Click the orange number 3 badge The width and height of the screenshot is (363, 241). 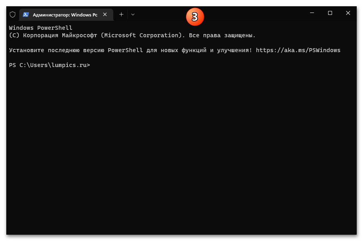click(195, 16)
